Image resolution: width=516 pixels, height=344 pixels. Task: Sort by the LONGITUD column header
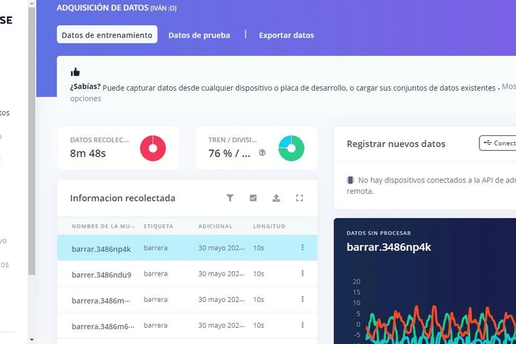(269, 226)
